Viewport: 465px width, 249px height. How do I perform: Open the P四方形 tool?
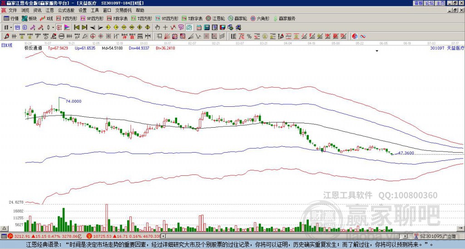pyautogui.click(x=67, y=18)
